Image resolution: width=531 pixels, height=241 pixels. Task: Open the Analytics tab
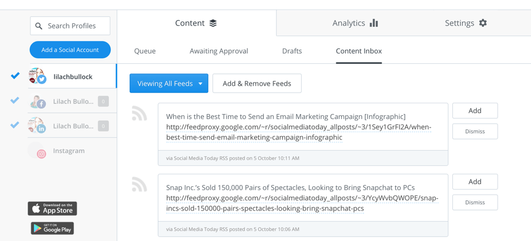(x=355, y=23)
